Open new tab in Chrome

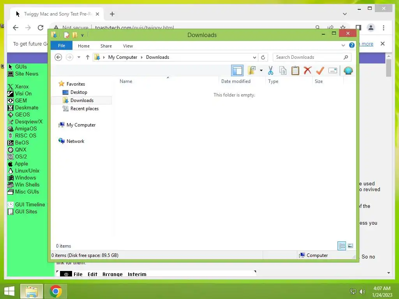[x=112, y=14]
